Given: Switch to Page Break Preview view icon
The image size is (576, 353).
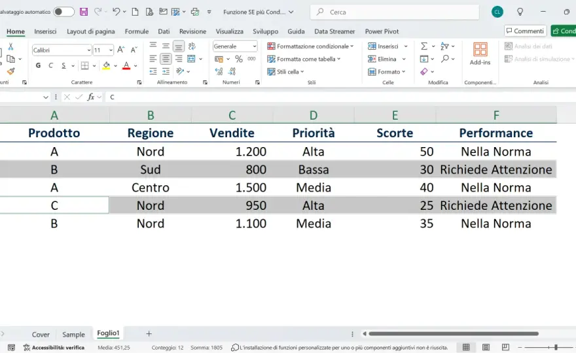Looking at the screenshot, I should coord(505,347).
